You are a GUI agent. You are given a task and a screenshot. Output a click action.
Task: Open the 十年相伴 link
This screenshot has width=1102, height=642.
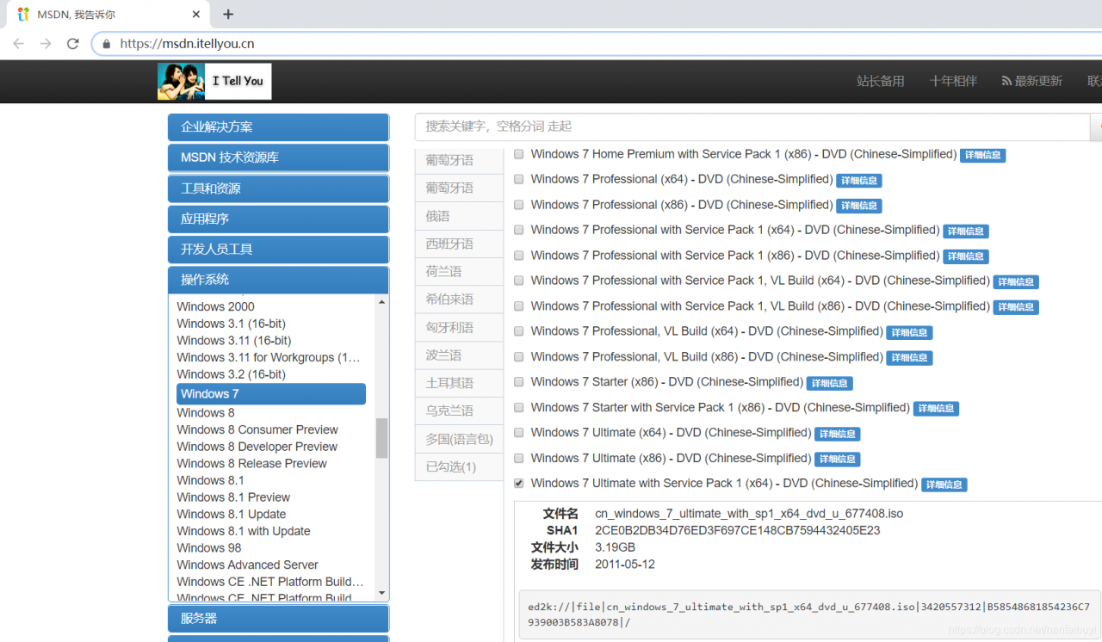click(x=953, y=81)
